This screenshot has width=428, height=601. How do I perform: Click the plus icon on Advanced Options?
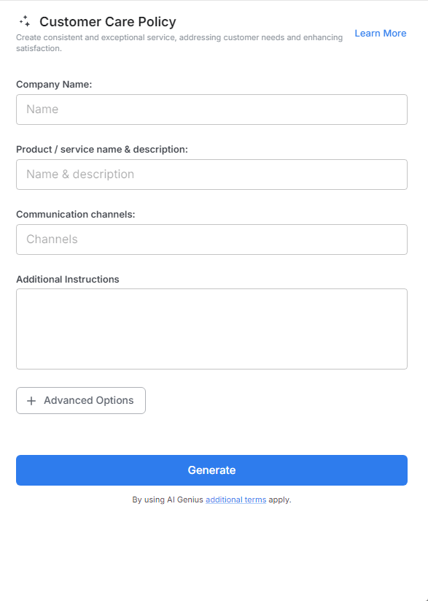coord(31,400)
